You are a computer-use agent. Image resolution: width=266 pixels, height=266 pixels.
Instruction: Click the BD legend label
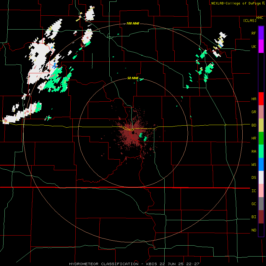tap(254, 125)
